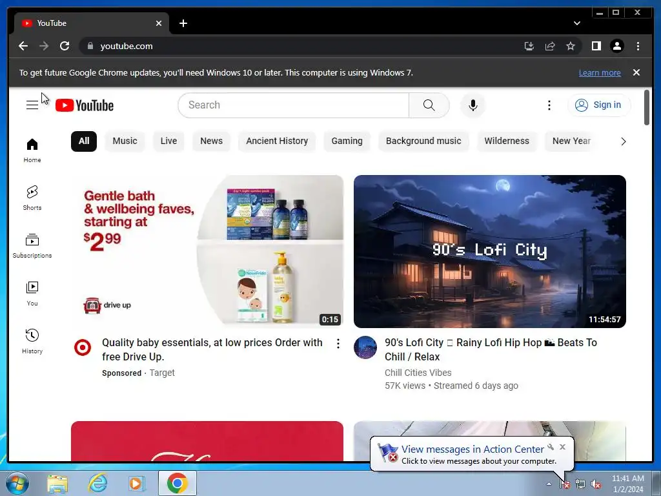Open the You section in sidebar
Viewport: 661px width, 496px height.
(x=32, y=294)
